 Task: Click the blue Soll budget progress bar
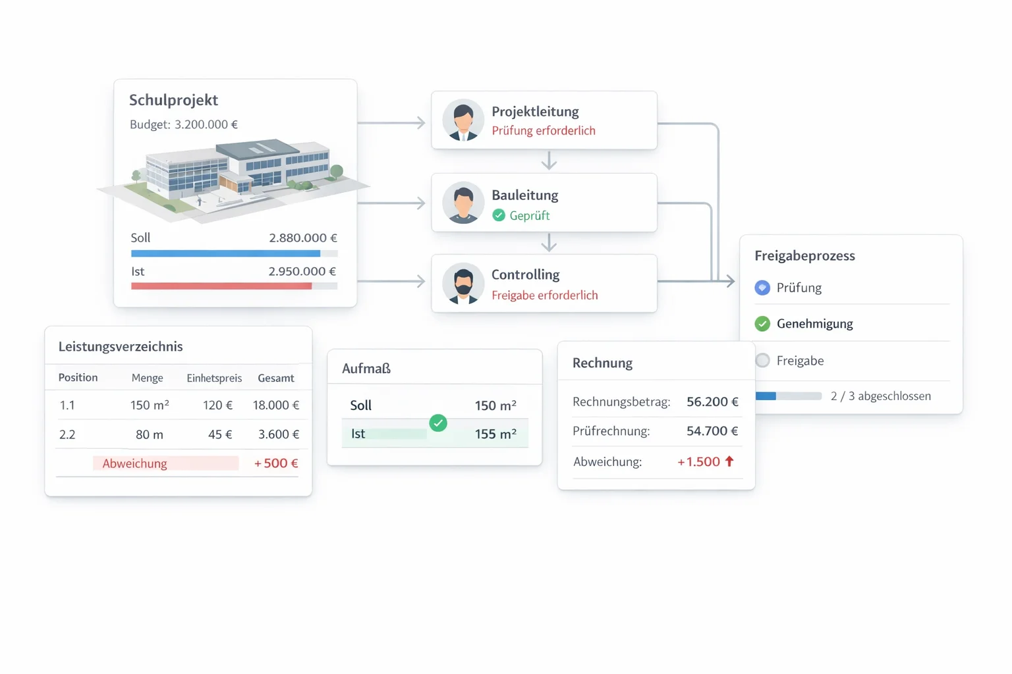[x=225, y=253]
